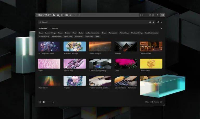This screenshot has height=119, width=200.
Task: Select the Reed Instruments tag
Action: pyautogui.click(x=152, y=33)
